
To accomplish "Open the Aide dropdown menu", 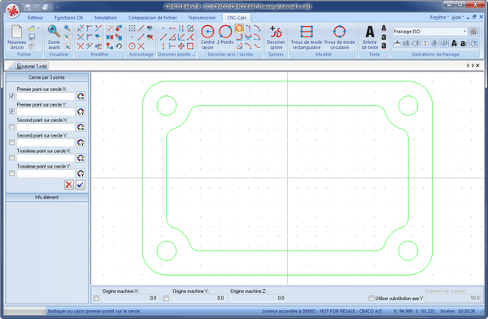I will pyautogui.click(x=457, y=17).
